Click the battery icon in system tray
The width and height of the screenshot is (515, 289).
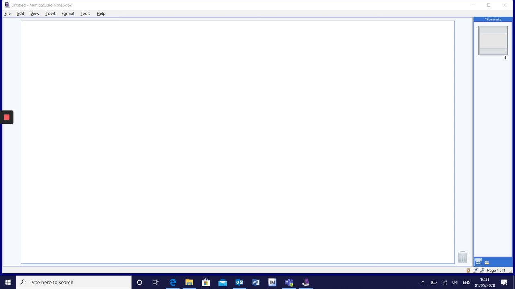tap(434, 282)
